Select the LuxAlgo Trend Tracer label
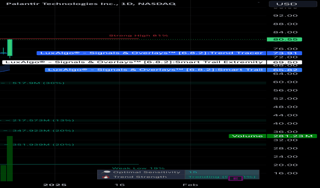 [x=151, y=53]
